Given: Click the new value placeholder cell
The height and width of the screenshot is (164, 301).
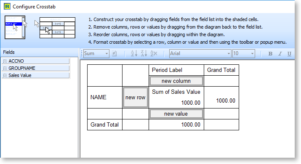Looking at the screenshot, I should (176, 114).
